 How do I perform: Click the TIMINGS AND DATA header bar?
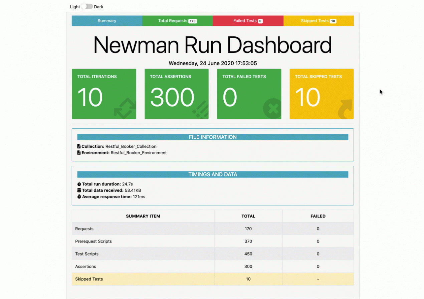213,174
